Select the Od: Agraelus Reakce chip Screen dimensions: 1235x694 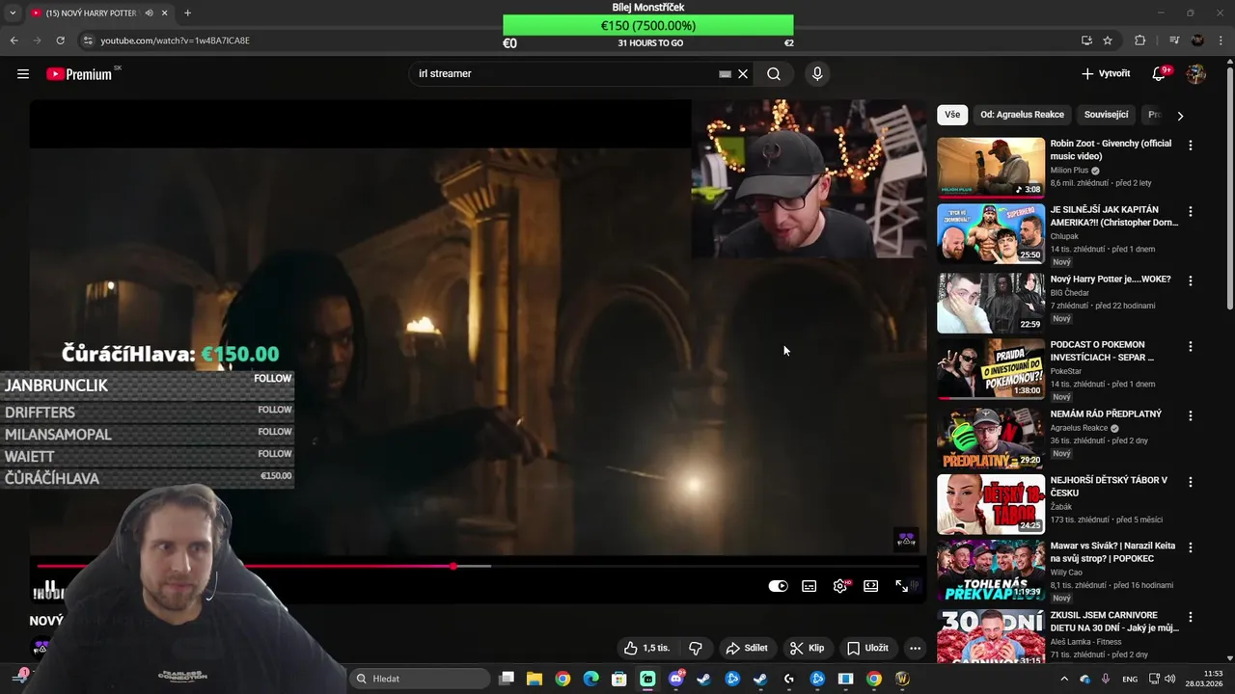point(1022,115)
